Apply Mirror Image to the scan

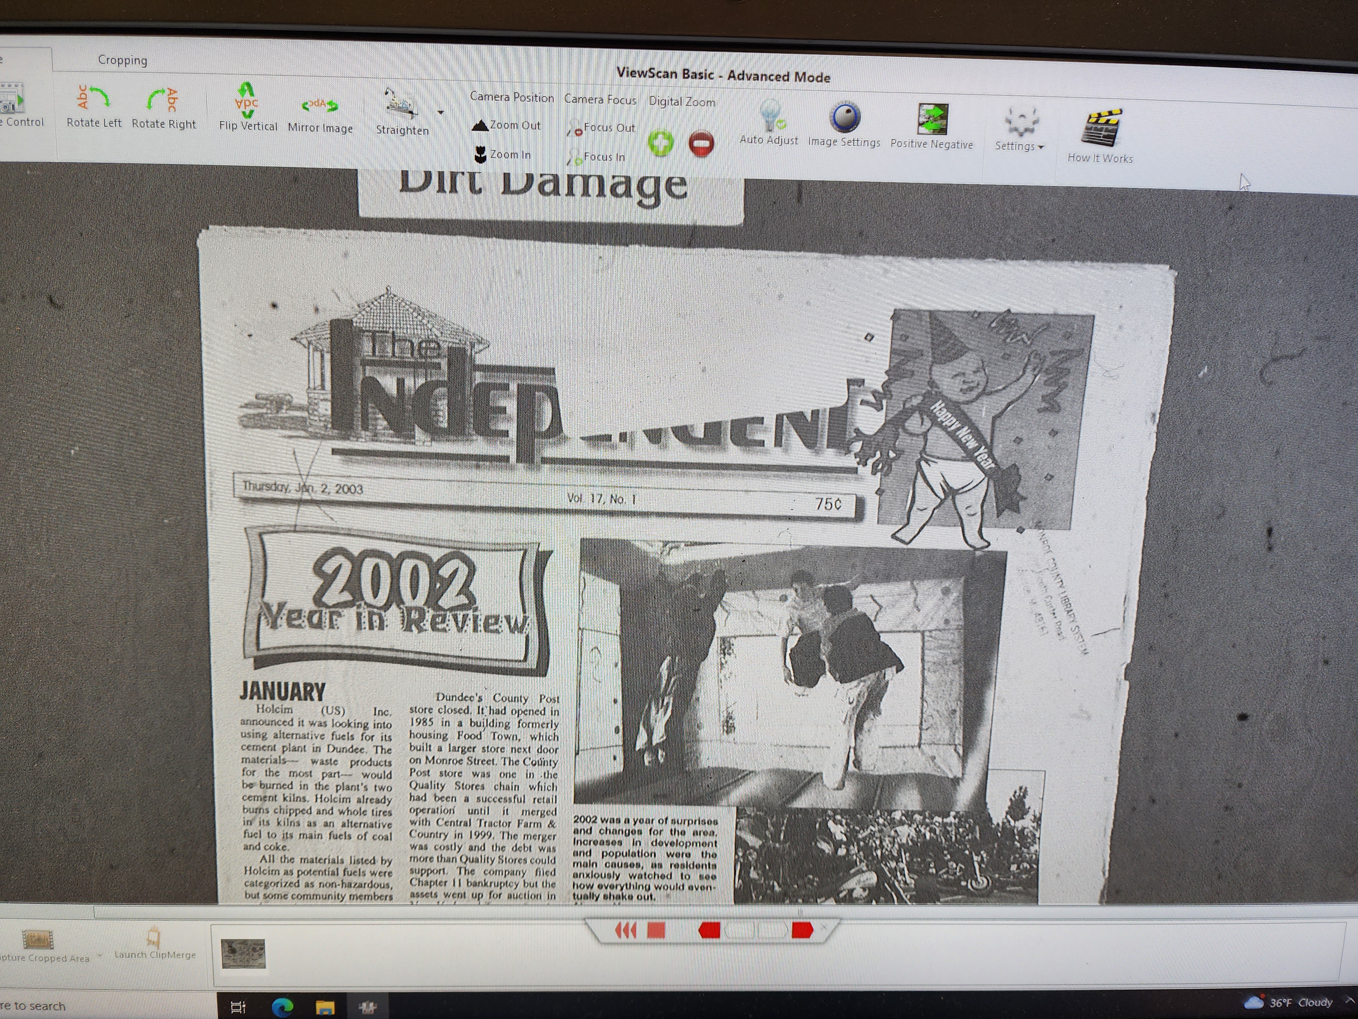[x=320, y=113]
